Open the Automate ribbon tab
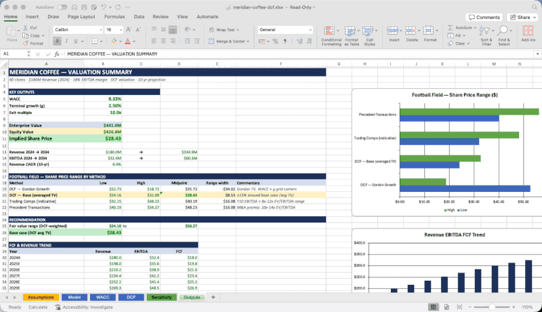This screenshot has width=542, height=312. pos(207,16)
